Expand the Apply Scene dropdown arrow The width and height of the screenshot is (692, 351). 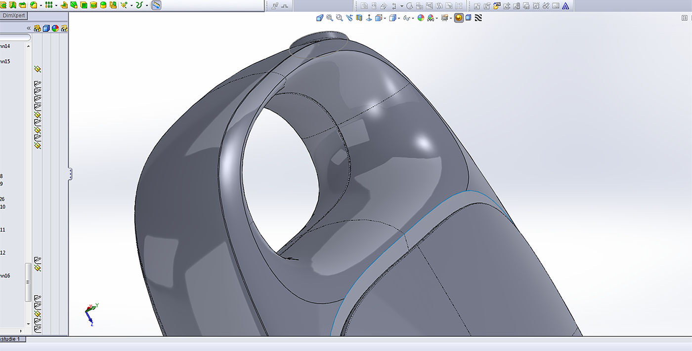(x=437, y=18)
